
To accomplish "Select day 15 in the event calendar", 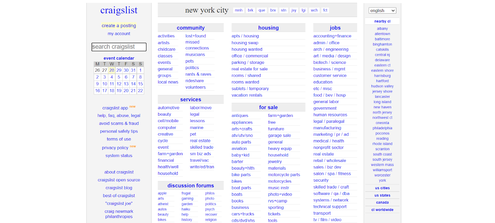I will [140, 84].
